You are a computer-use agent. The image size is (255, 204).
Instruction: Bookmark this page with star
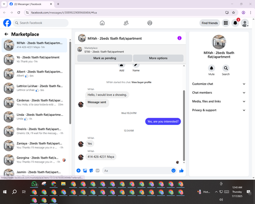[234, 12]
